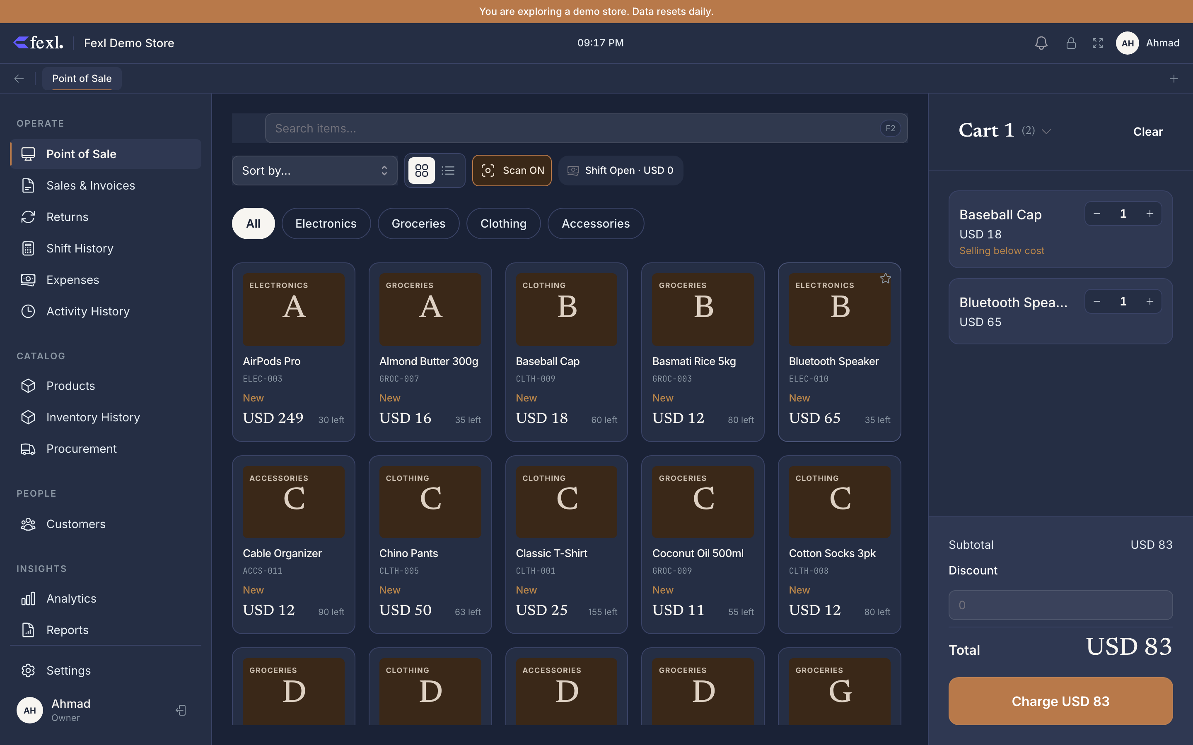Add Almond Butter 300g to cart
Viewport: 1193px width, 745px height.
(x=430, y=352)
